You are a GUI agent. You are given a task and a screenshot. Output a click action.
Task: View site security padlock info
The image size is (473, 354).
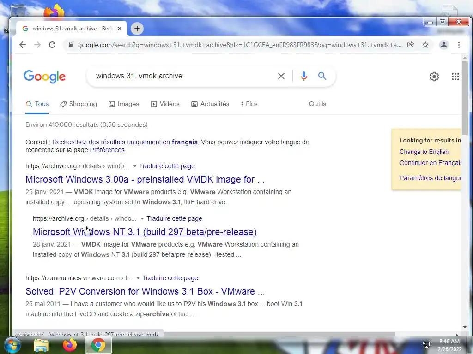click(71, 45)
